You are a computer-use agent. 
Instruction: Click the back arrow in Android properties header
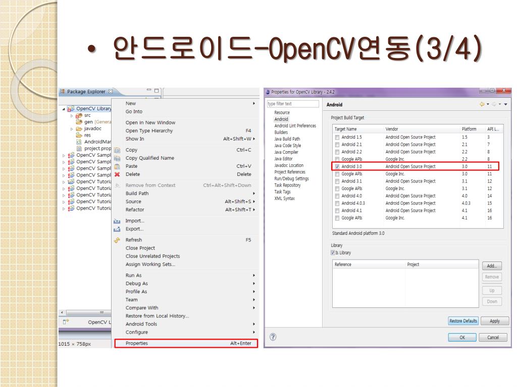tap(482, 104)
